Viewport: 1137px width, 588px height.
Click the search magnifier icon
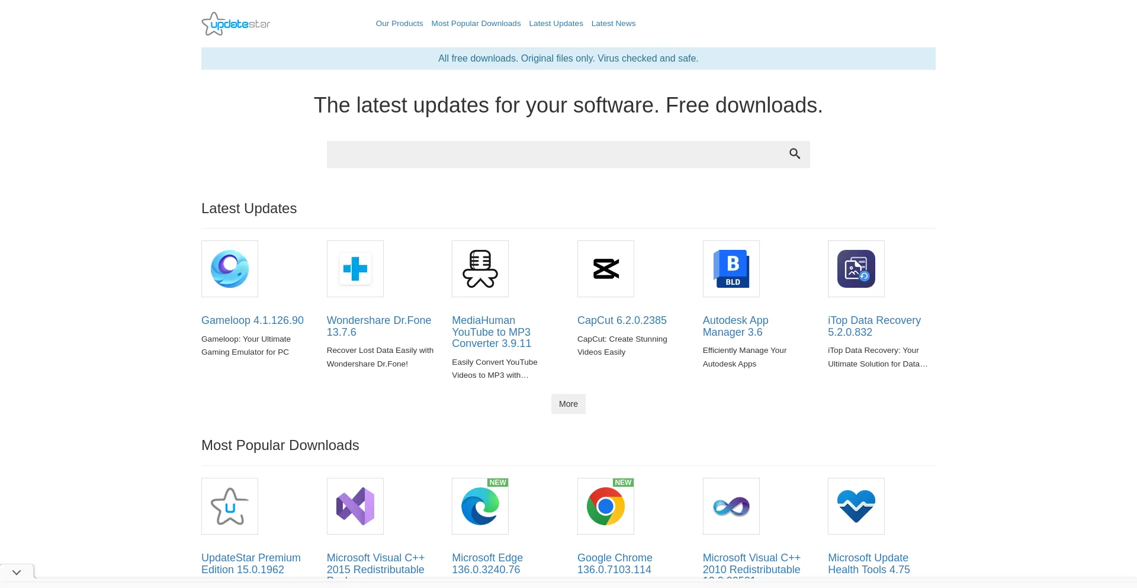pyautogui.click(x=795, y=154)
